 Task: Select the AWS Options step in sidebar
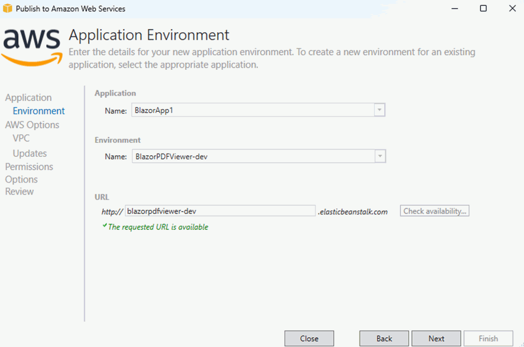pyautogui.click(x=32, y=125)
